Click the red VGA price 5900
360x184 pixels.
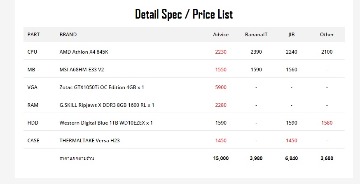coord(221,87)
